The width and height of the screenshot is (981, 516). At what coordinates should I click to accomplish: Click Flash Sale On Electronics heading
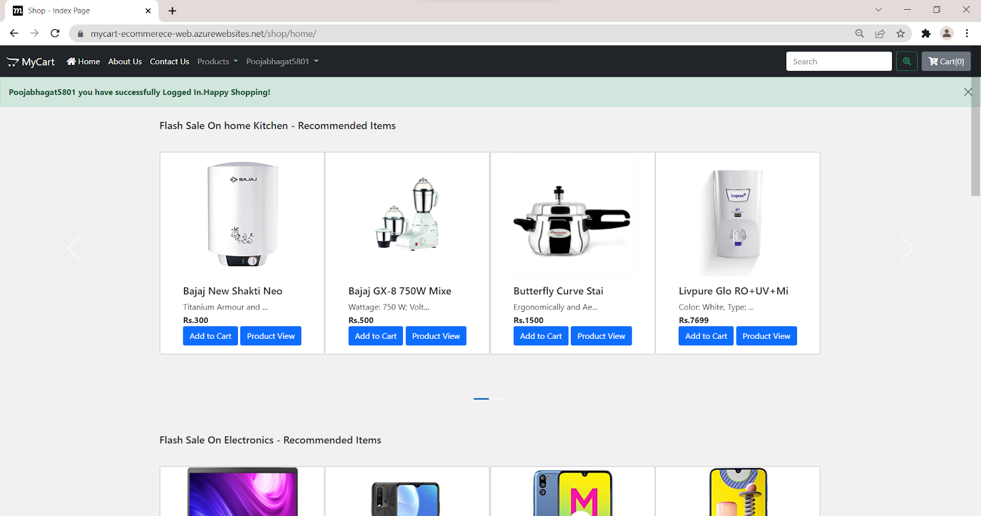(270, 440)
